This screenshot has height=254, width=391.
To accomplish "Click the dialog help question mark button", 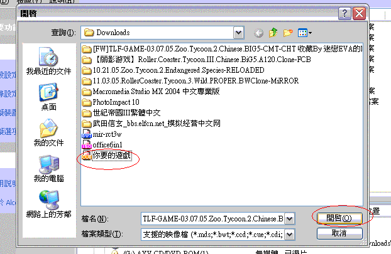I will pyautogui.click(x=344, y=13).
